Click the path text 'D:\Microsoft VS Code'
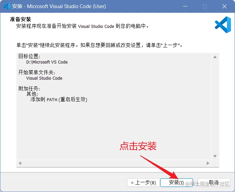The width and height of the screenshot is (235, 192). 47,62
